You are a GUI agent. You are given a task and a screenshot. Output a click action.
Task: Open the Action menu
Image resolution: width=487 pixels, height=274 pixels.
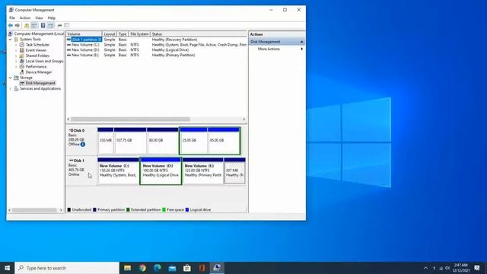point(25,18)
